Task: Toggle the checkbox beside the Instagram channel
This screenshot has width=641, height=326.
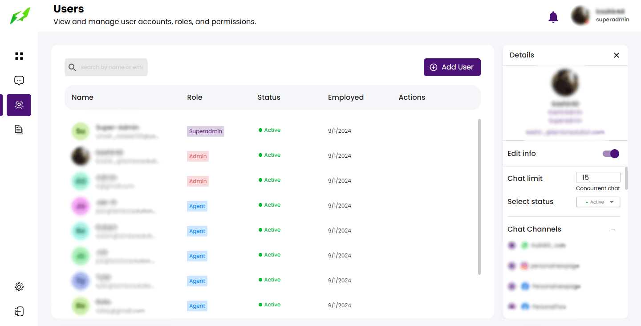Action: [x=512, y=266]
